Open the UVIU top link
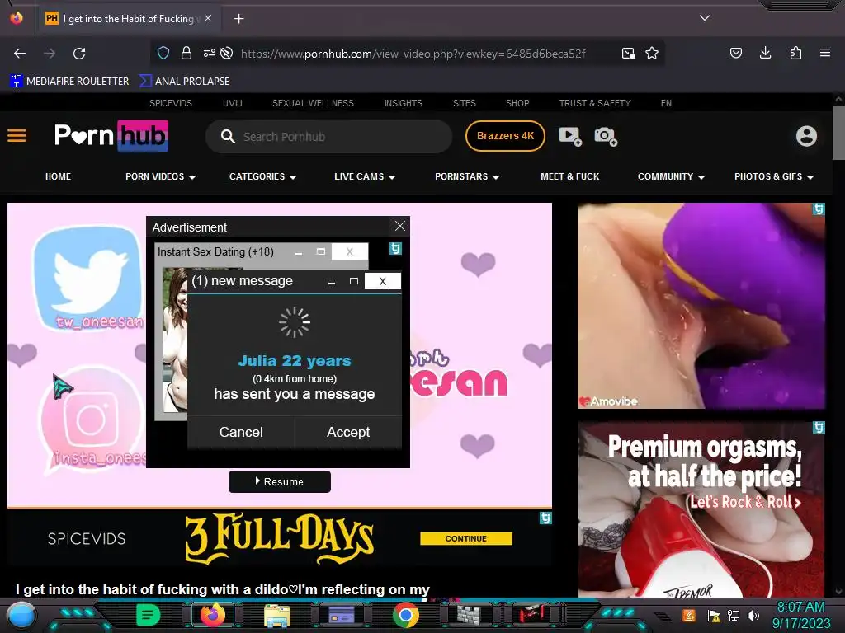The width and height of the screenshot is (845, 633). click(232, 103)
